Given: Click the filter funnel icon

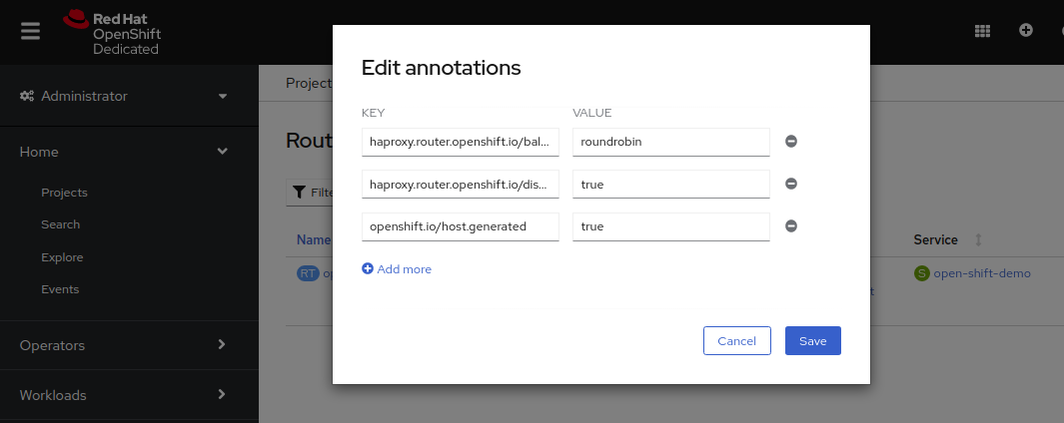Looking at the screenshot, I should point(299,193).
